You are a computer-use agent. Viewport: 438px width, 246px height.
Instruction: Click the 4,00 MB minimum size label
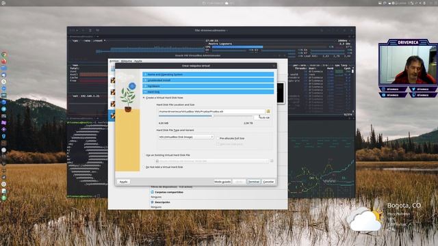(x=164, y=123)
